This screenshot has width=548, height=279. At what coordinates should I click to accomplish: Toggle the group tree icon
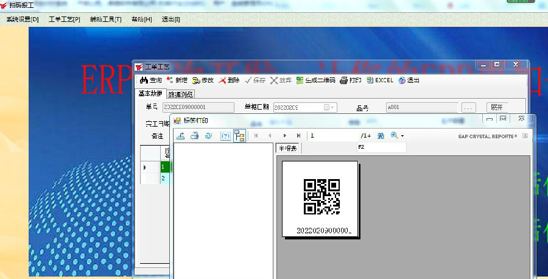(x=240, y=136)
